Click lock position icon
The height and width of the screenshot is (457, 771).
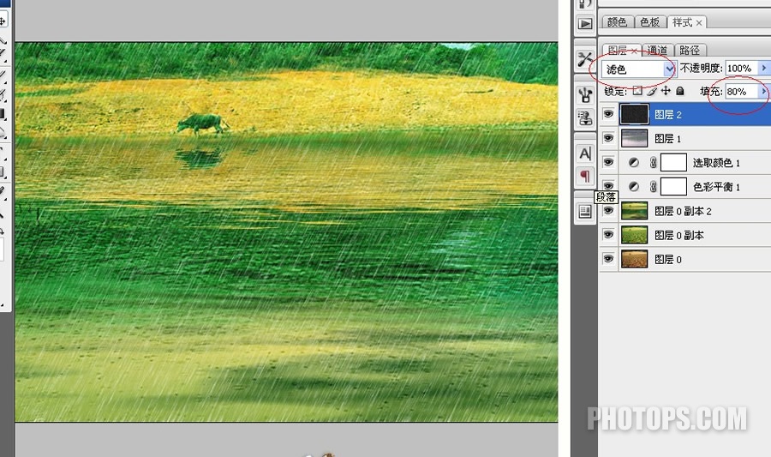point(666,91)
